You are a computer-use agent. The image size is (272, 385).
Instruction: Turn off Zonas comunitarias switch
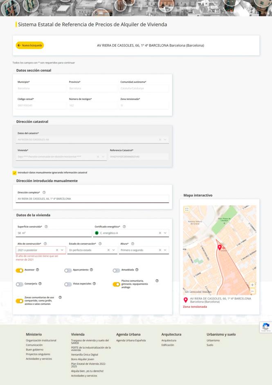pos(19,301)
